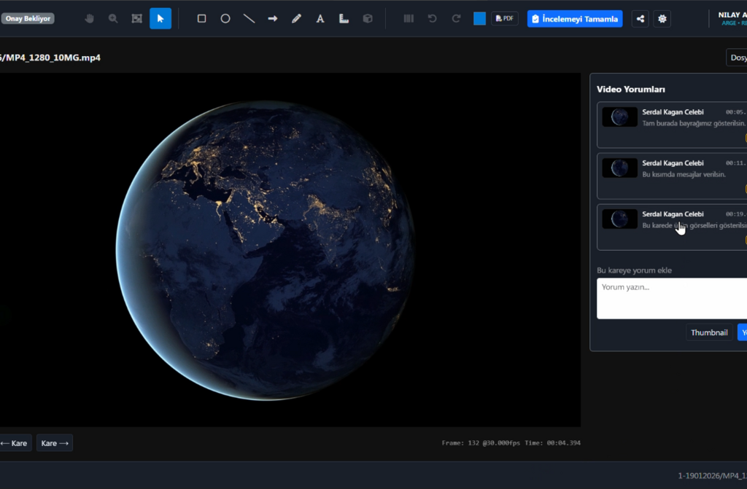Image resolution: width=747 pixels, height=489 pixels.
Task: Click the redo icon
Action: pos(457,18)
